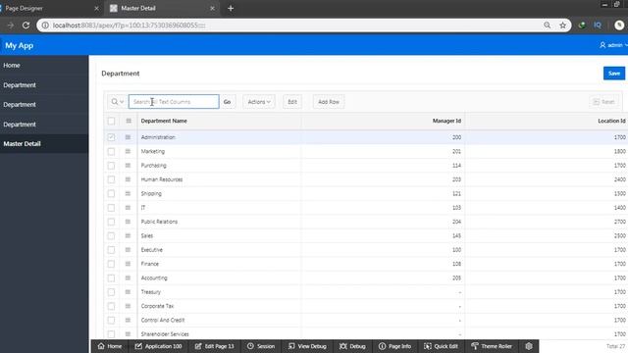Open the IQ browser extension
The height and width of the screenshot is (353, 628).
(598, 25)
